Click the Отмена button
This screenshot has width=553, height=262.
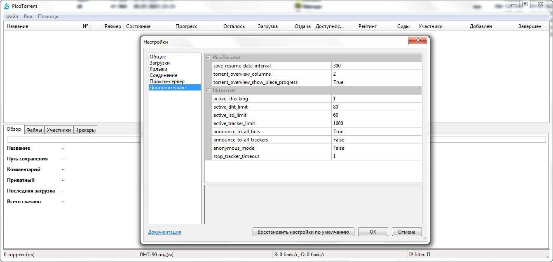click(x=407, y=232)
